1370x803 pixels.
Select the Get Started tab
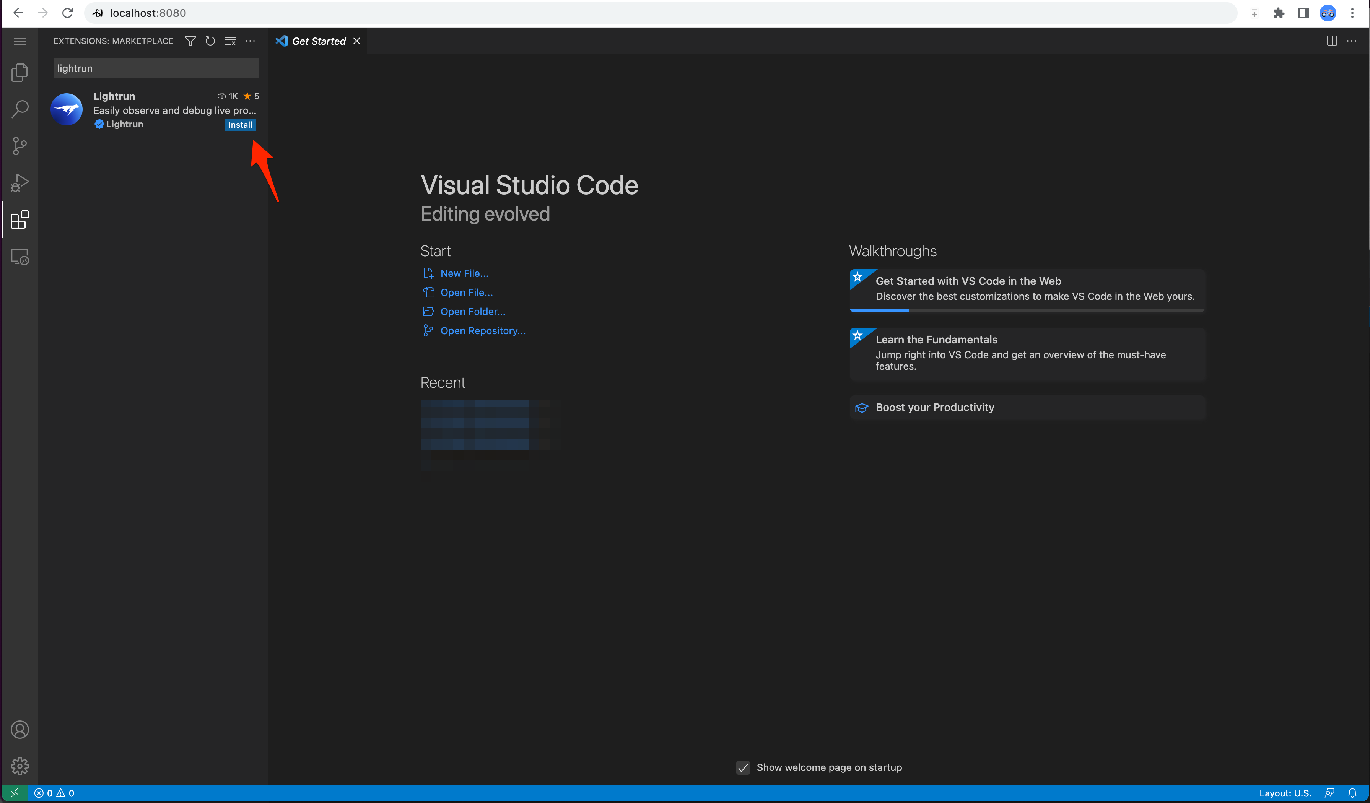coord(318,41)
